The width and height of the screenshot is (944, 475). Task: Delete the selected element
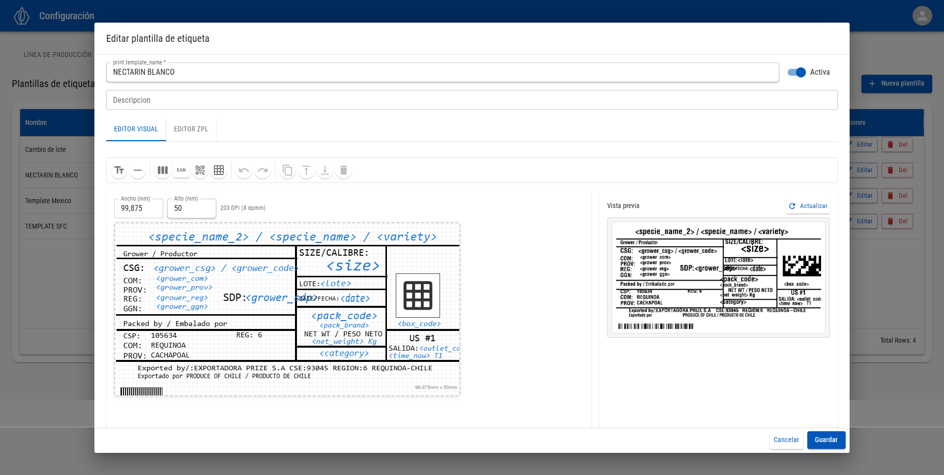pyautogui.click(x=344, y=171)
